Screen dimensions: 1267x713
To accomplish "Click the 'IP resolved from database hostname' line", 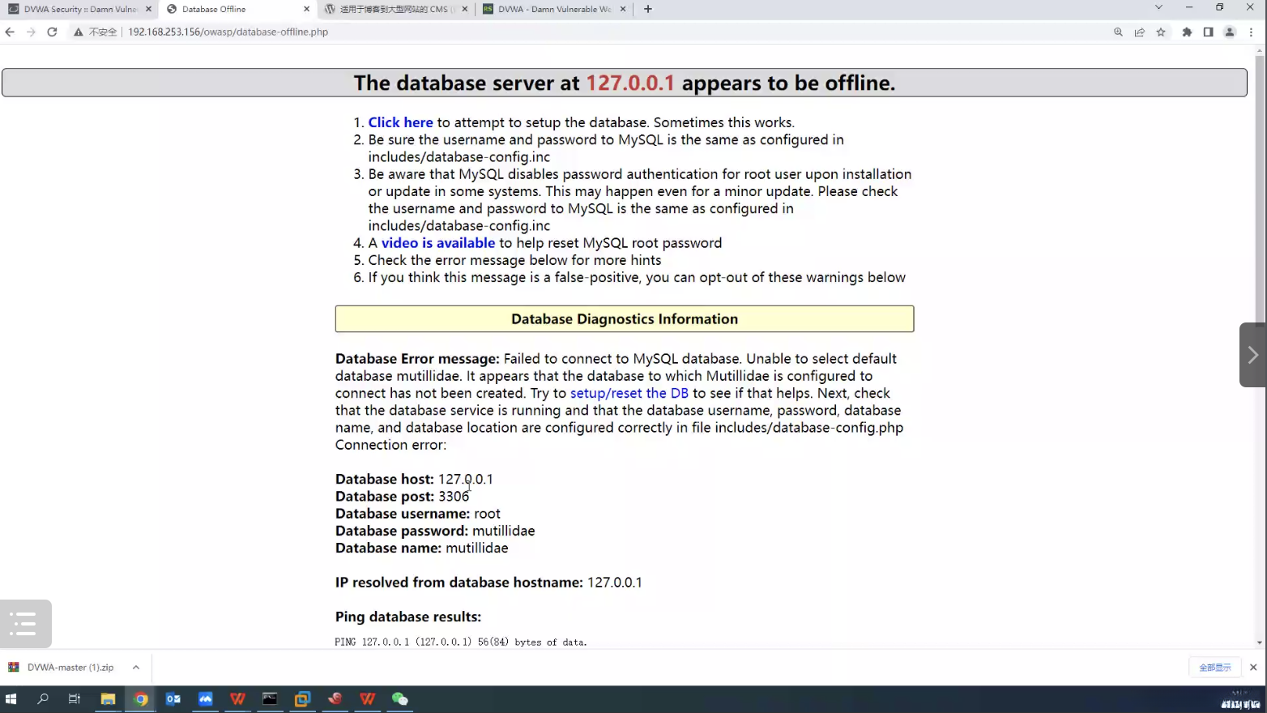I will pyautogui.click(x=488, y=583).
